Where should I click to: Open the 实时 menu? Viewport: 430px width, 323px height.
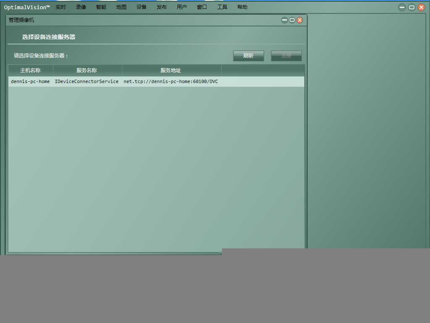click(61, 7)
